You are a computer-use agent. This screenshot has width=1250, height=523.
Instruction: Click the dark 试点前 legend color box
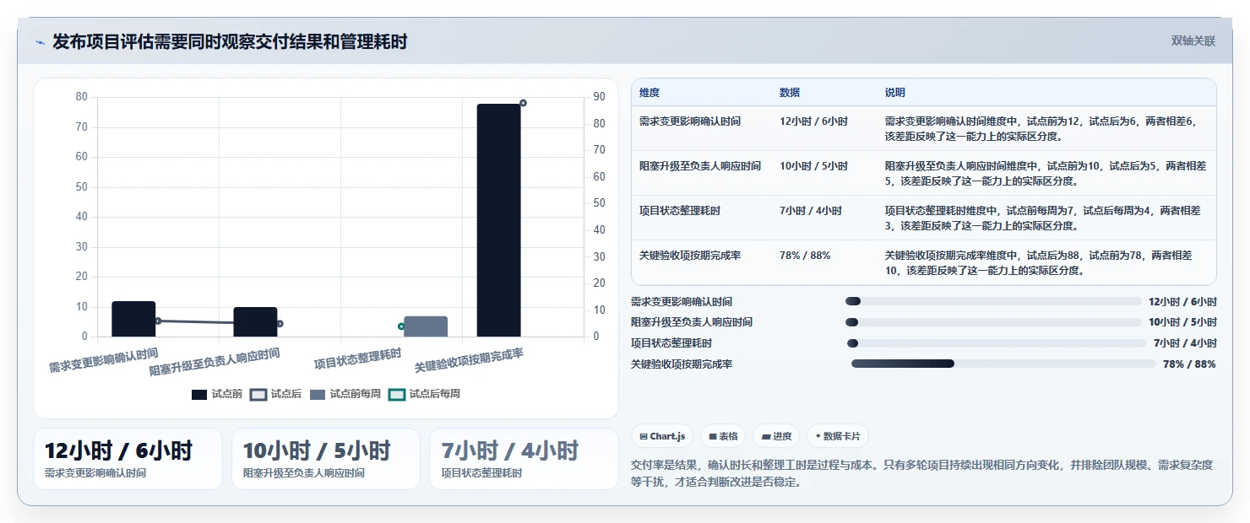[199, 394]
